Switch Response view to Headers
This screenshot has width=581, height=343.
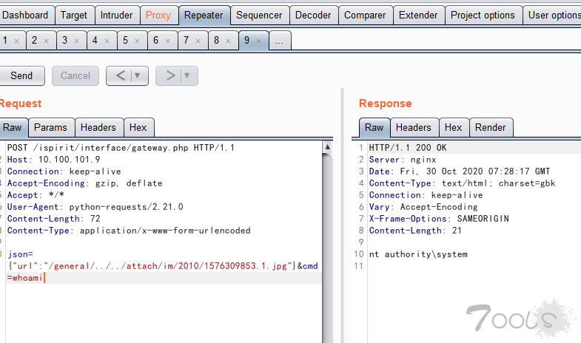[414, 128]
